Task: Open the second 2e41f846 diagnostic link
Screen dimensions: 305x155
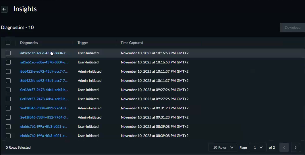Action: (x=44, y=117)
